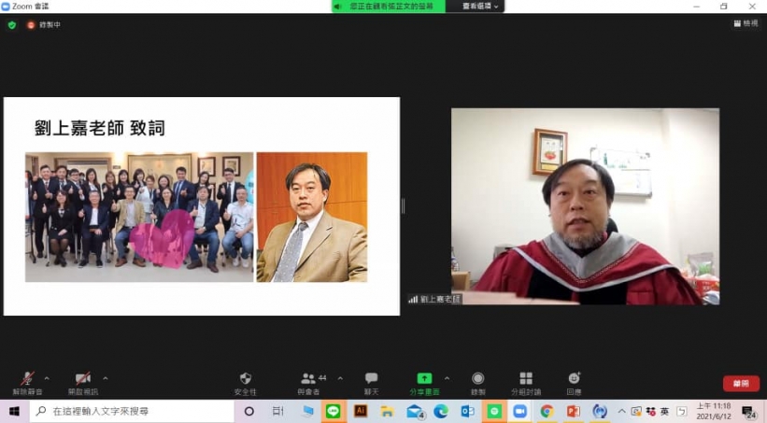This screenshot has width=767, height=423.
Task: Click the green Share Screen (分享畫面) icon
Action: click(424, 378)
